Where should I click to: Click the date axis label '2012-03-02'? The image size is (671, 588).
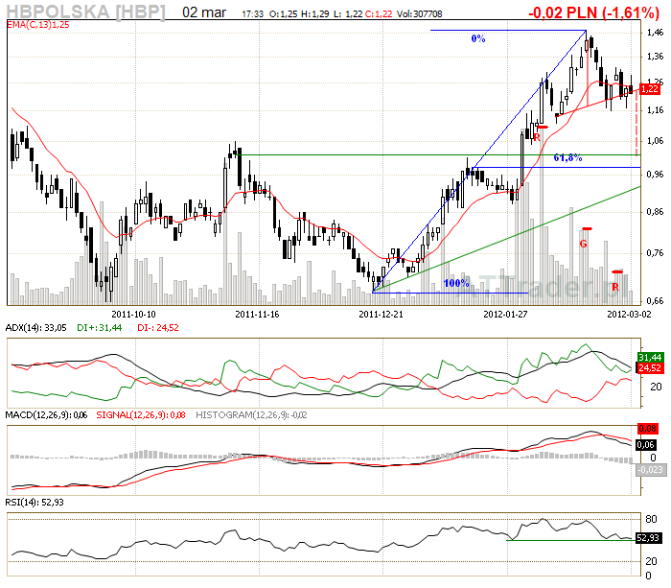(629, 315)
